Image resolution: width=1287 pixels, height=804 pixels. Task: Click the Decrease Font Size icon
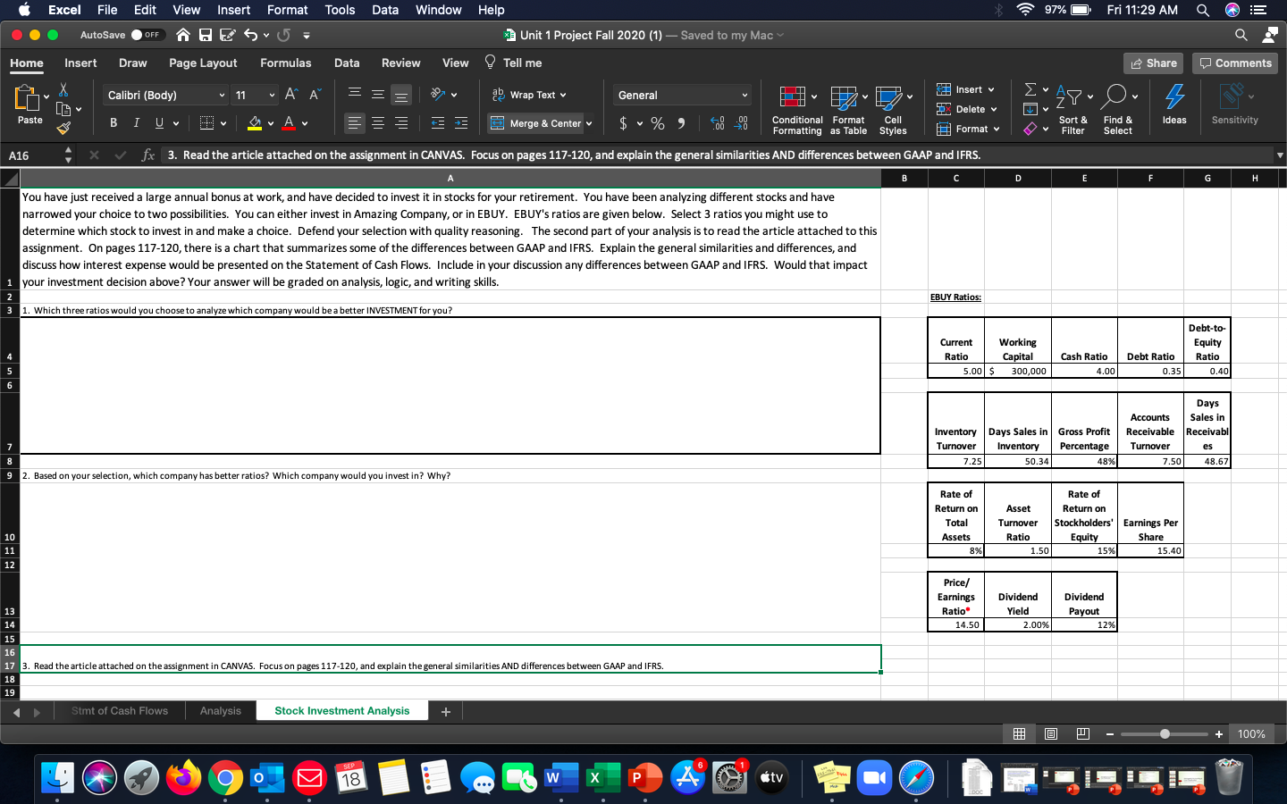coord(315,95)
